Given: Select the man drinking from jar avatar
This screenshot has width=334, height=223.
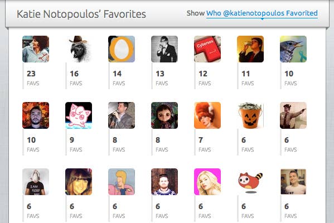Looking at the screenshot, I should pos(250,49).
